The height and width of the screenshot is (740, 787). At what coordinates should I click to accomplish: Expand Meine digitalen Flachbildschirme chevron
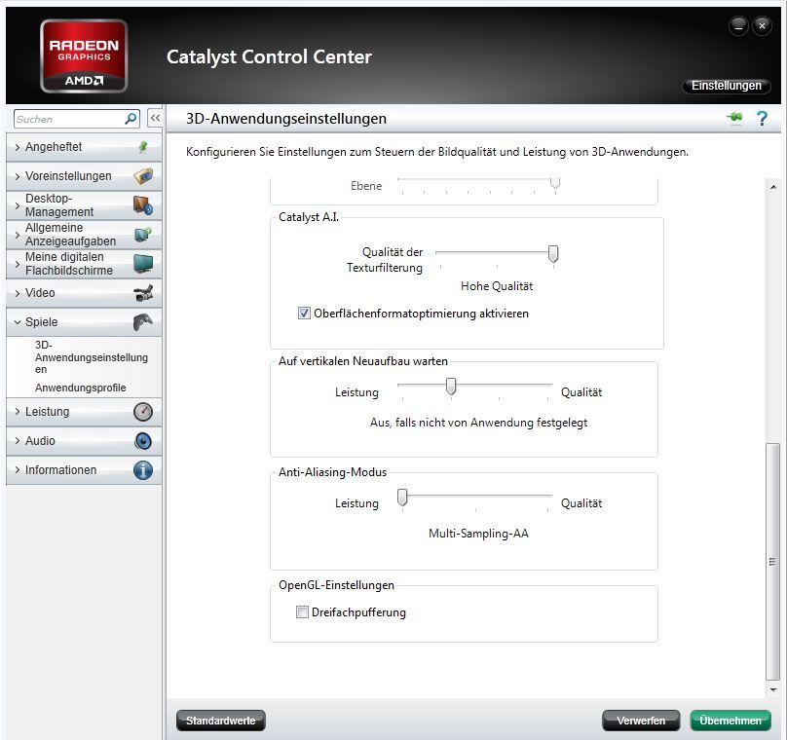point(18,264)
